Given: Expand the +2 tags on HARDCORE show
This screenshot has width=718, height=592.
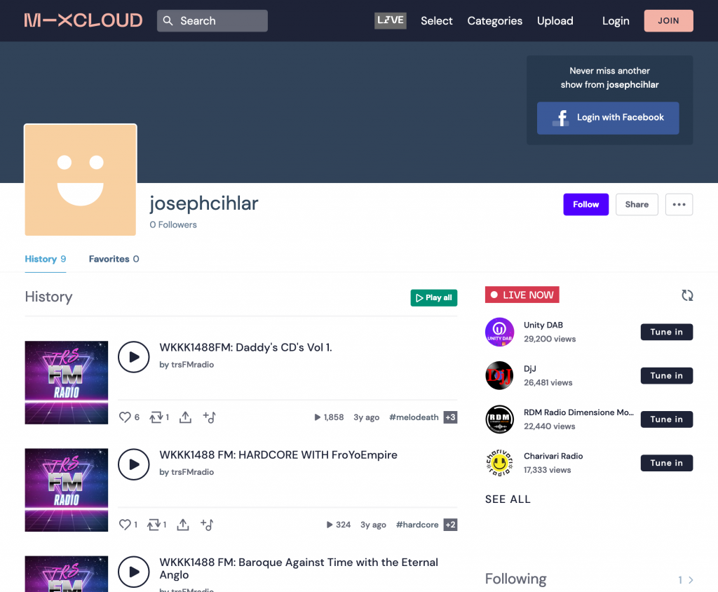Looking at the screenshot, I should pos(451,525).
